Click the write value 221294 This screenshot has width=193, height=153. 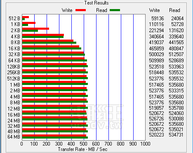[x=157, y=31]
